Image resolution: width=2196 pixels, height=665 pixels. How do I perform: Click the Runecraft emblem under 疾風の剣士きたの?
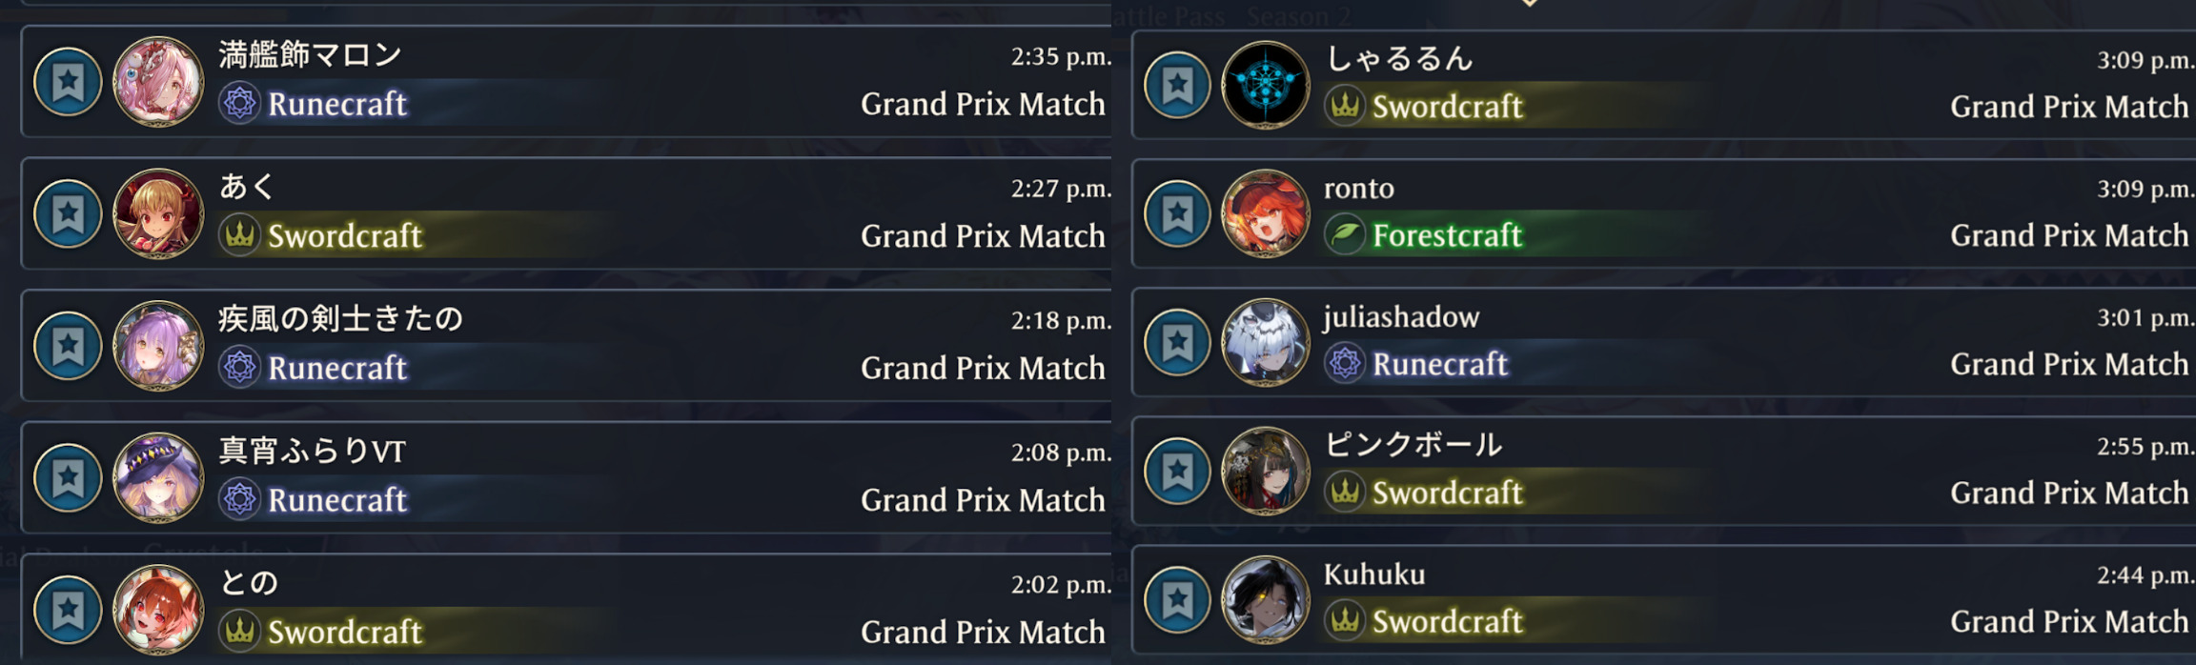pos(239,367)
